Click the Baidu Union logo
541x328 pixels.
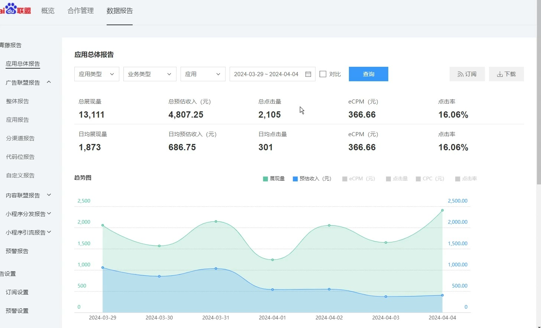(x=15, y=9)
